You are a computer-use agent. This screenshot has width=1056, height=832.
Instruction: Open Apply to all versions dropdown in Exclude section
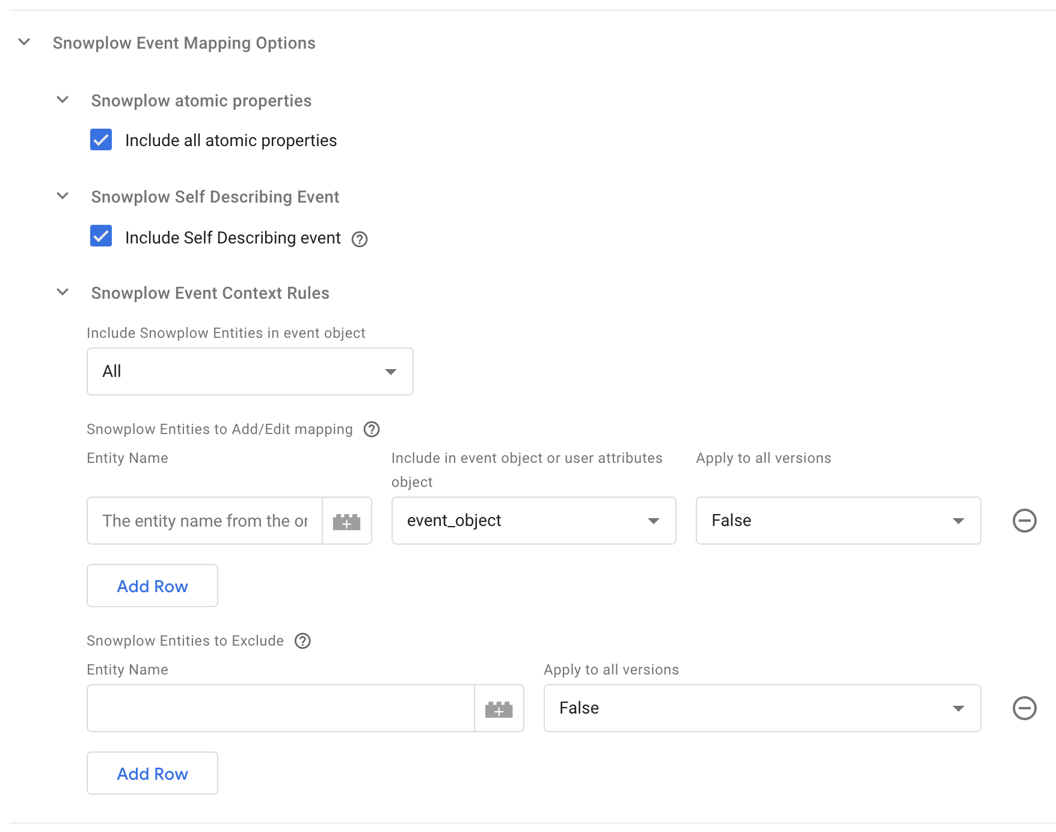pos(960,709)
